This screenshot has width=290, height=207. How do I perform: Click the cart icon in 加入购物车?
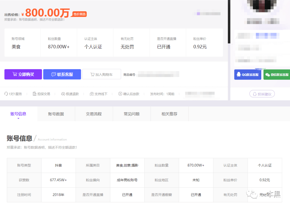pos(92,75)
